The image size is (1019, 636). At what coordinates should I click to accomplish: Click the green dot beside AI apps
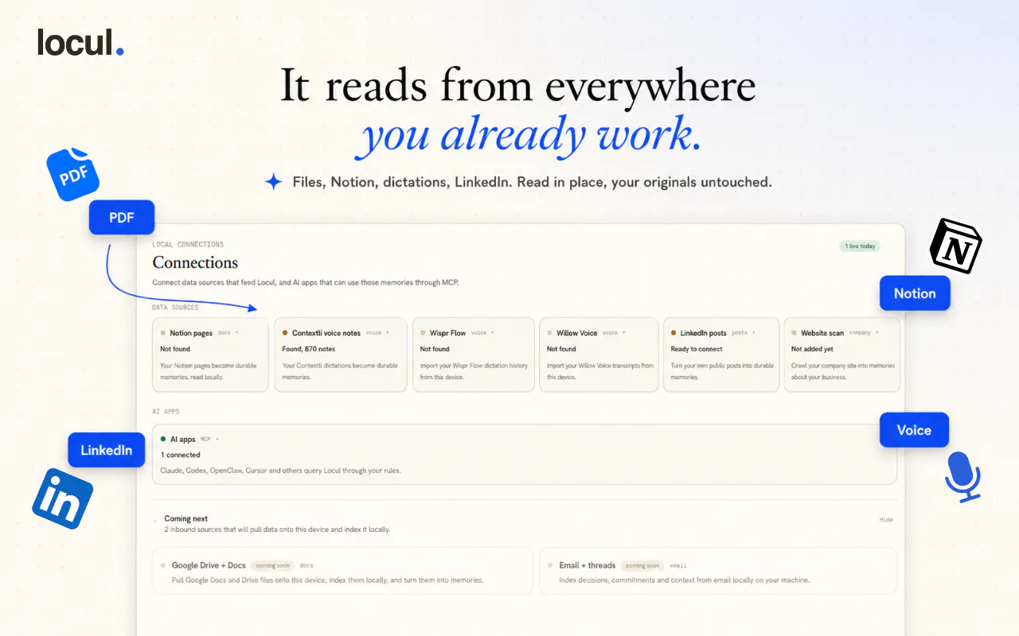point(163,439)
